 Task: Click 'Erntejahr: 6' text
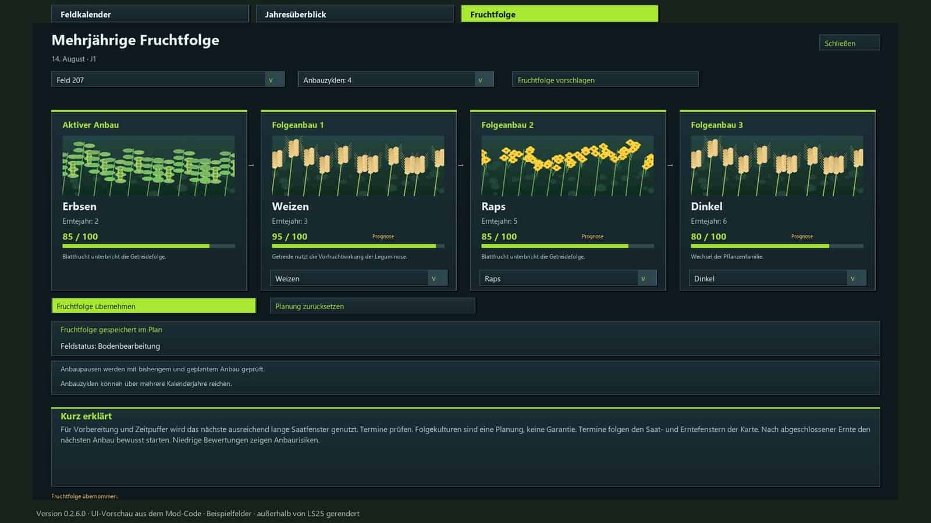pyautogui.click(x=709, y=221)
